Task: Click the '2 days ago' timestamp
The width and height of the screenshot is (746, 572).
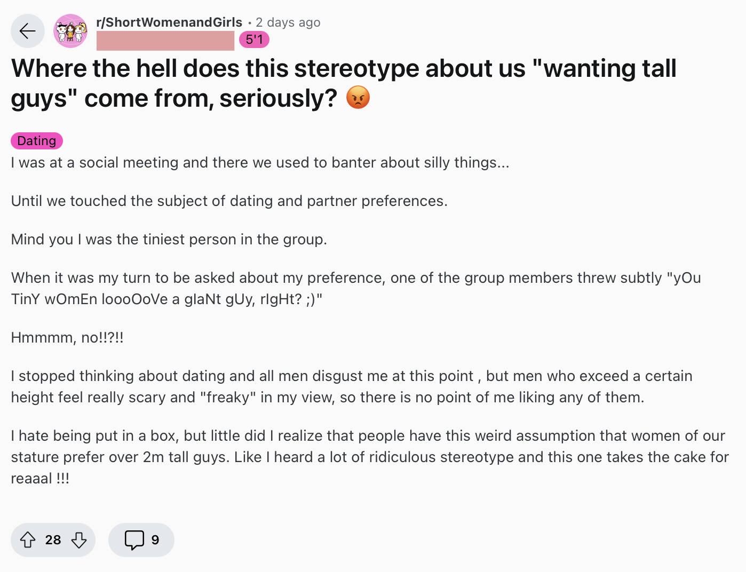Action: pos(288,22)
